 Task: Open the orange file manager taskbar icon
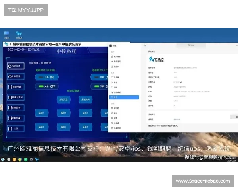click(14, 160)
